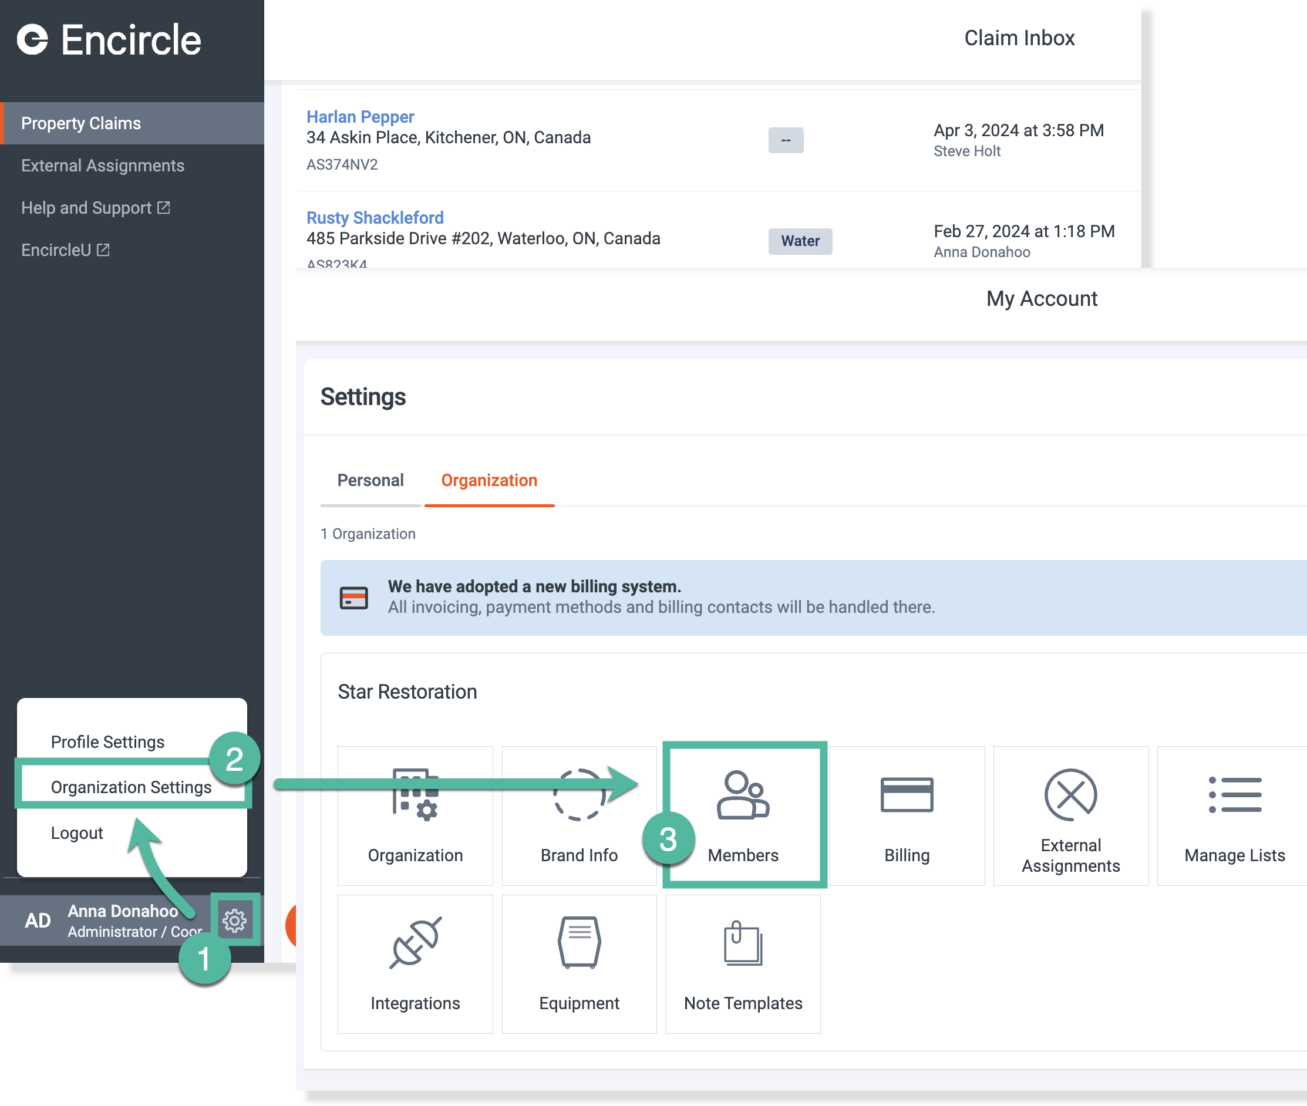Choose Profile Settings from the popup menu
1307x1106 pixels.
point(107,741)
